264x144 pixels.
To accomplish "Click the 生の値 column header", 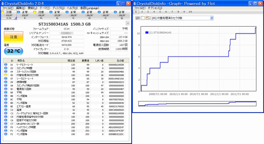I will (114, 61).
